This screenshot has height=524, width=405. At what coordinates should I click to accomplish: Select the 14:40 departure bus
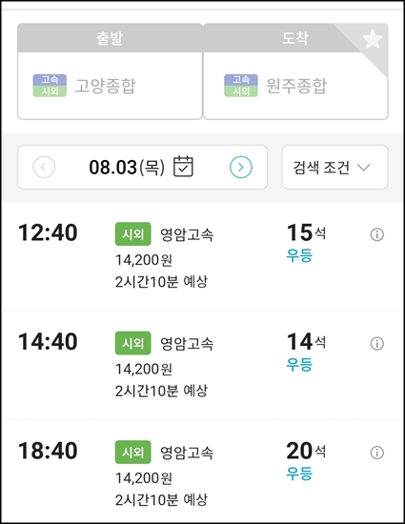202,365
